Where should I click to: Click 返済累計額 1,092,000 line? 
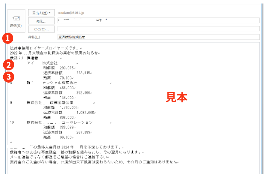point(69,112)
